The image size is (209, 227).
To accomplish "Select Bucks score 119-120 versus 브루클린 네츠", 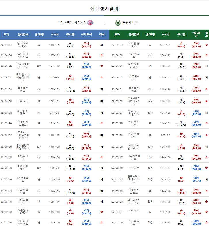I will [165, 89].
